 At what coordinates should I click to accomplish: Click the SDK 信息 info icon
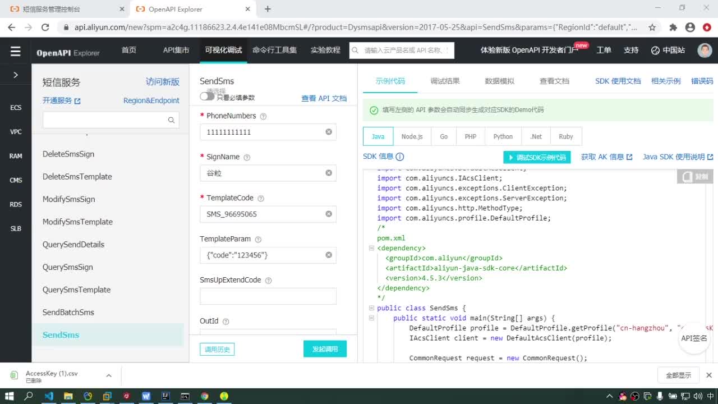(400, 157)
